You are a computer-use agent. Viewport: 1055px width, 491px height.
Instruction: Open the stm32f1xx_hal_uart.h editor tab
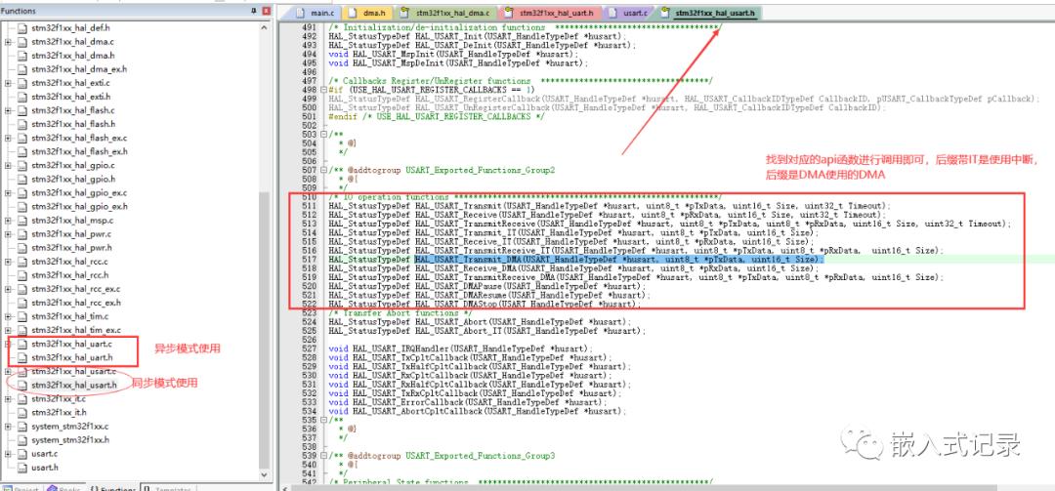552,12
